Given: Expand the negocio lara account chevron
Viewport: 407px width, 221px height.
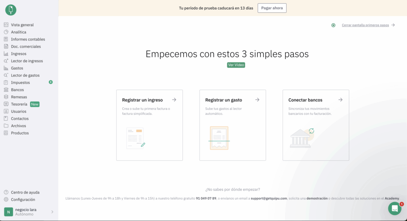Looking at the screenshot, I should coord(52,212).
